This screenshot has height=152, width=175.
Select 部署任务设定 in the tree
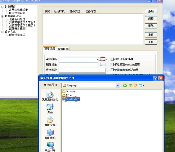[17, 29]
